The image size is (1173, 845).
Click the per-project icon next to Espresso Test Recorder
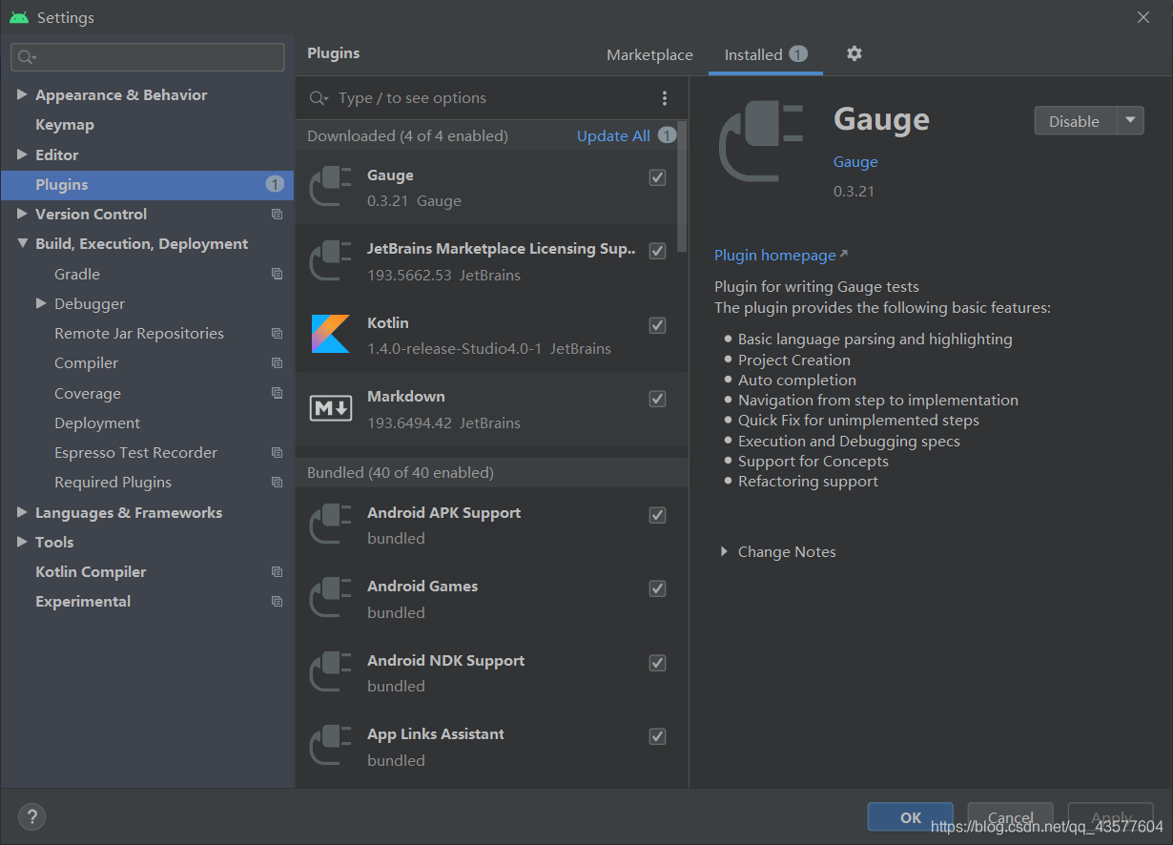[277, 453]
